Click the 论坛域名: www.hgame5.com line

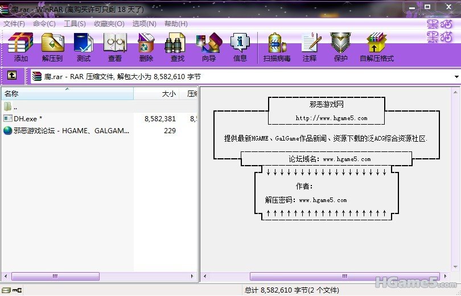pyautogui.click(x=330, y=159)
